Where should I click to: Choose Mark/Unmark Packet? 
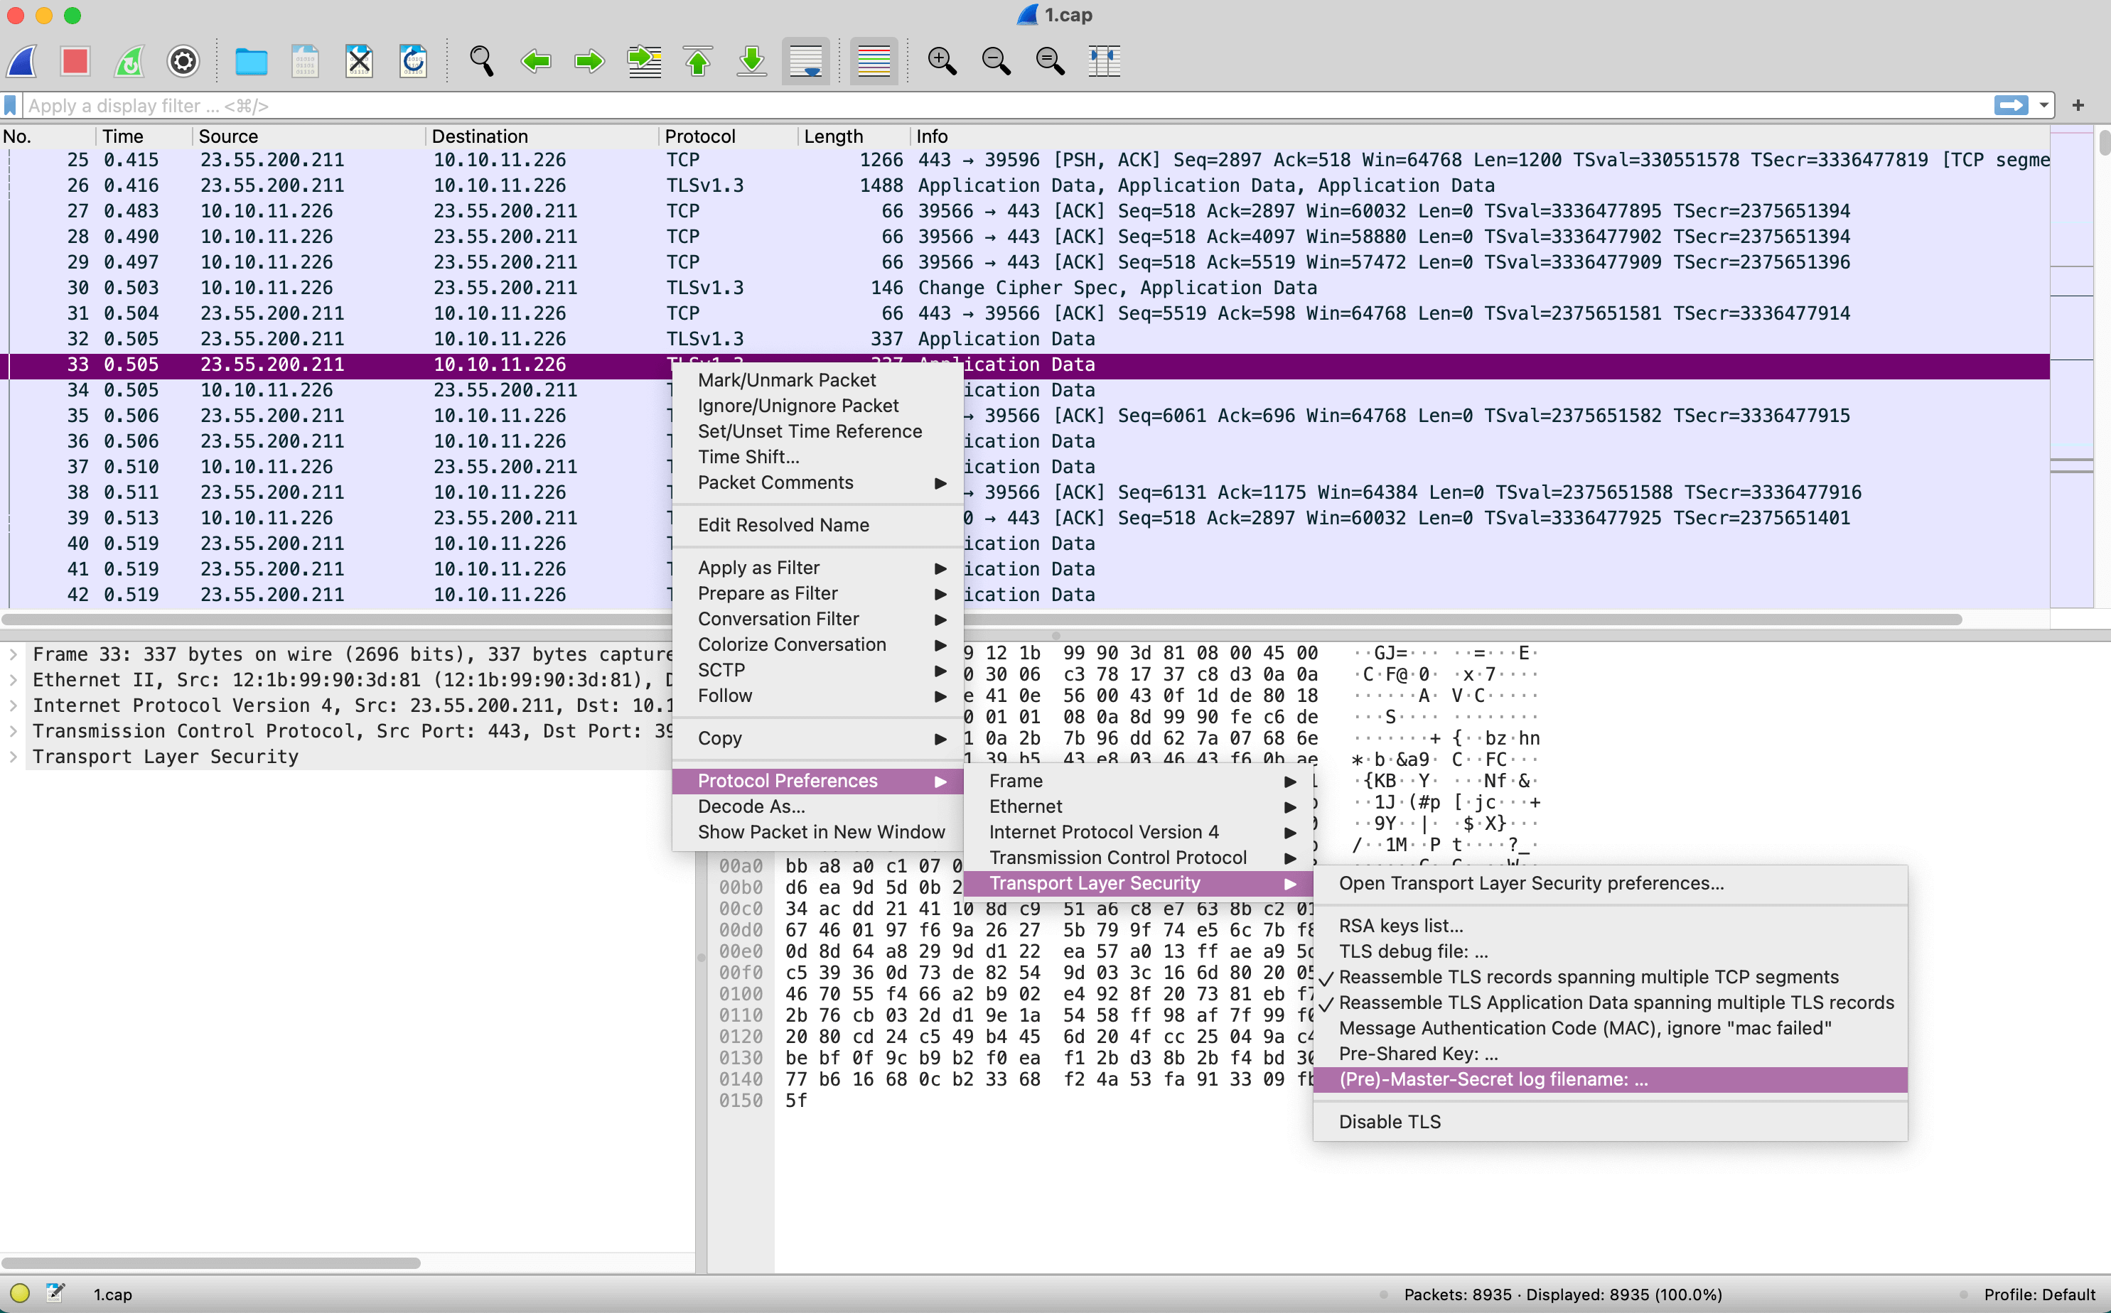pos(817,380)
